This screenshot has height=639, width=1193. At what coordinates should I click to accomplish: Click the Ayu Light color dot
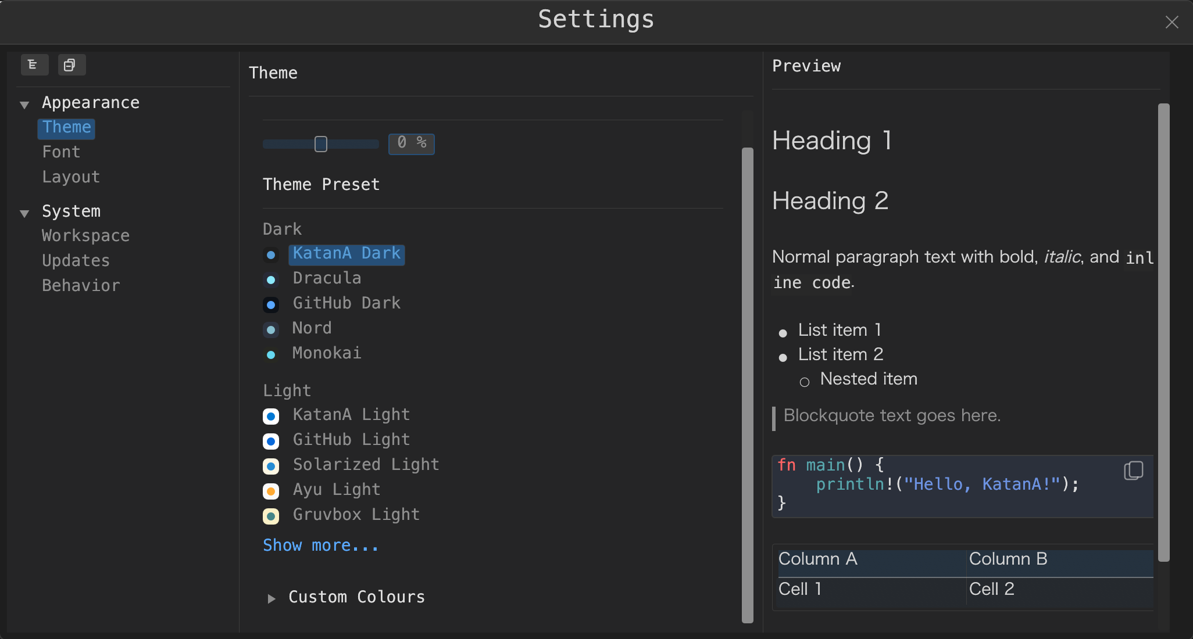(x=271, y=491)
